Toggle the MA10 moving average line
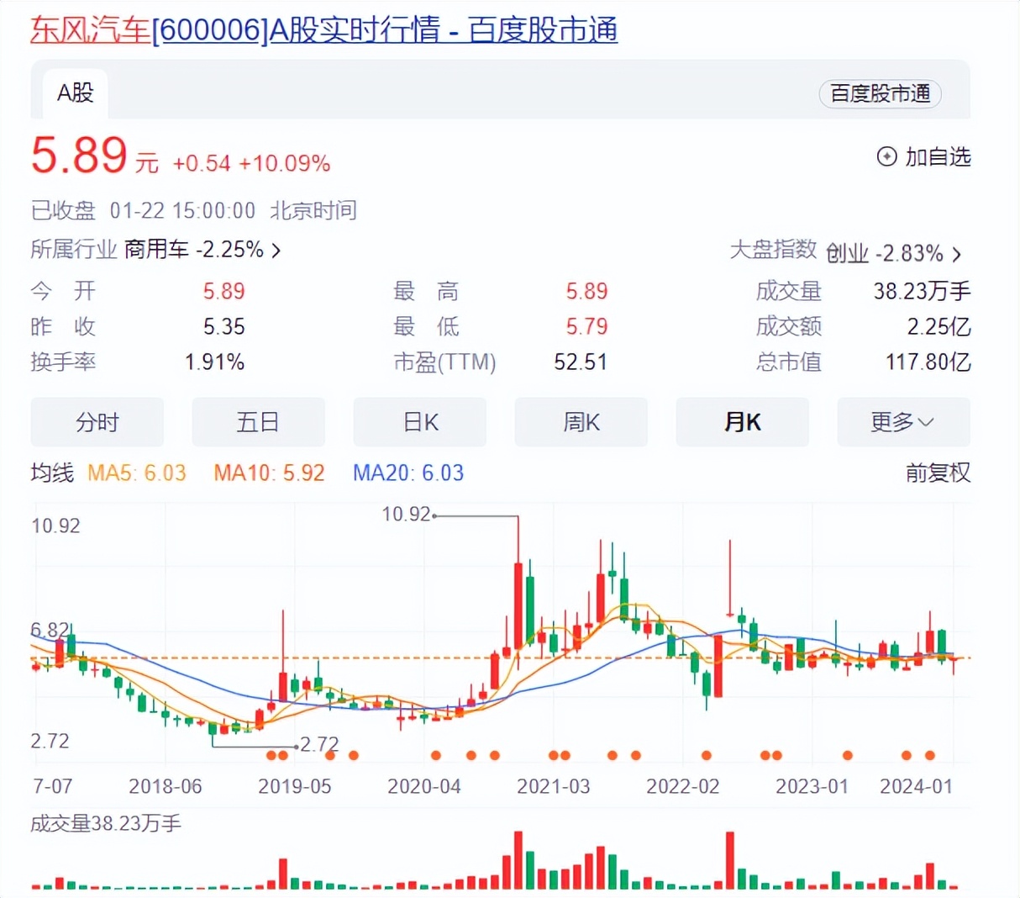 269,473
